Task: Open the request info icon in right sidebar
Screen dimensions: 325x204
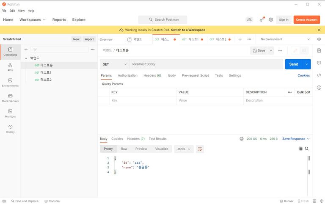Action: click(319, 88)
